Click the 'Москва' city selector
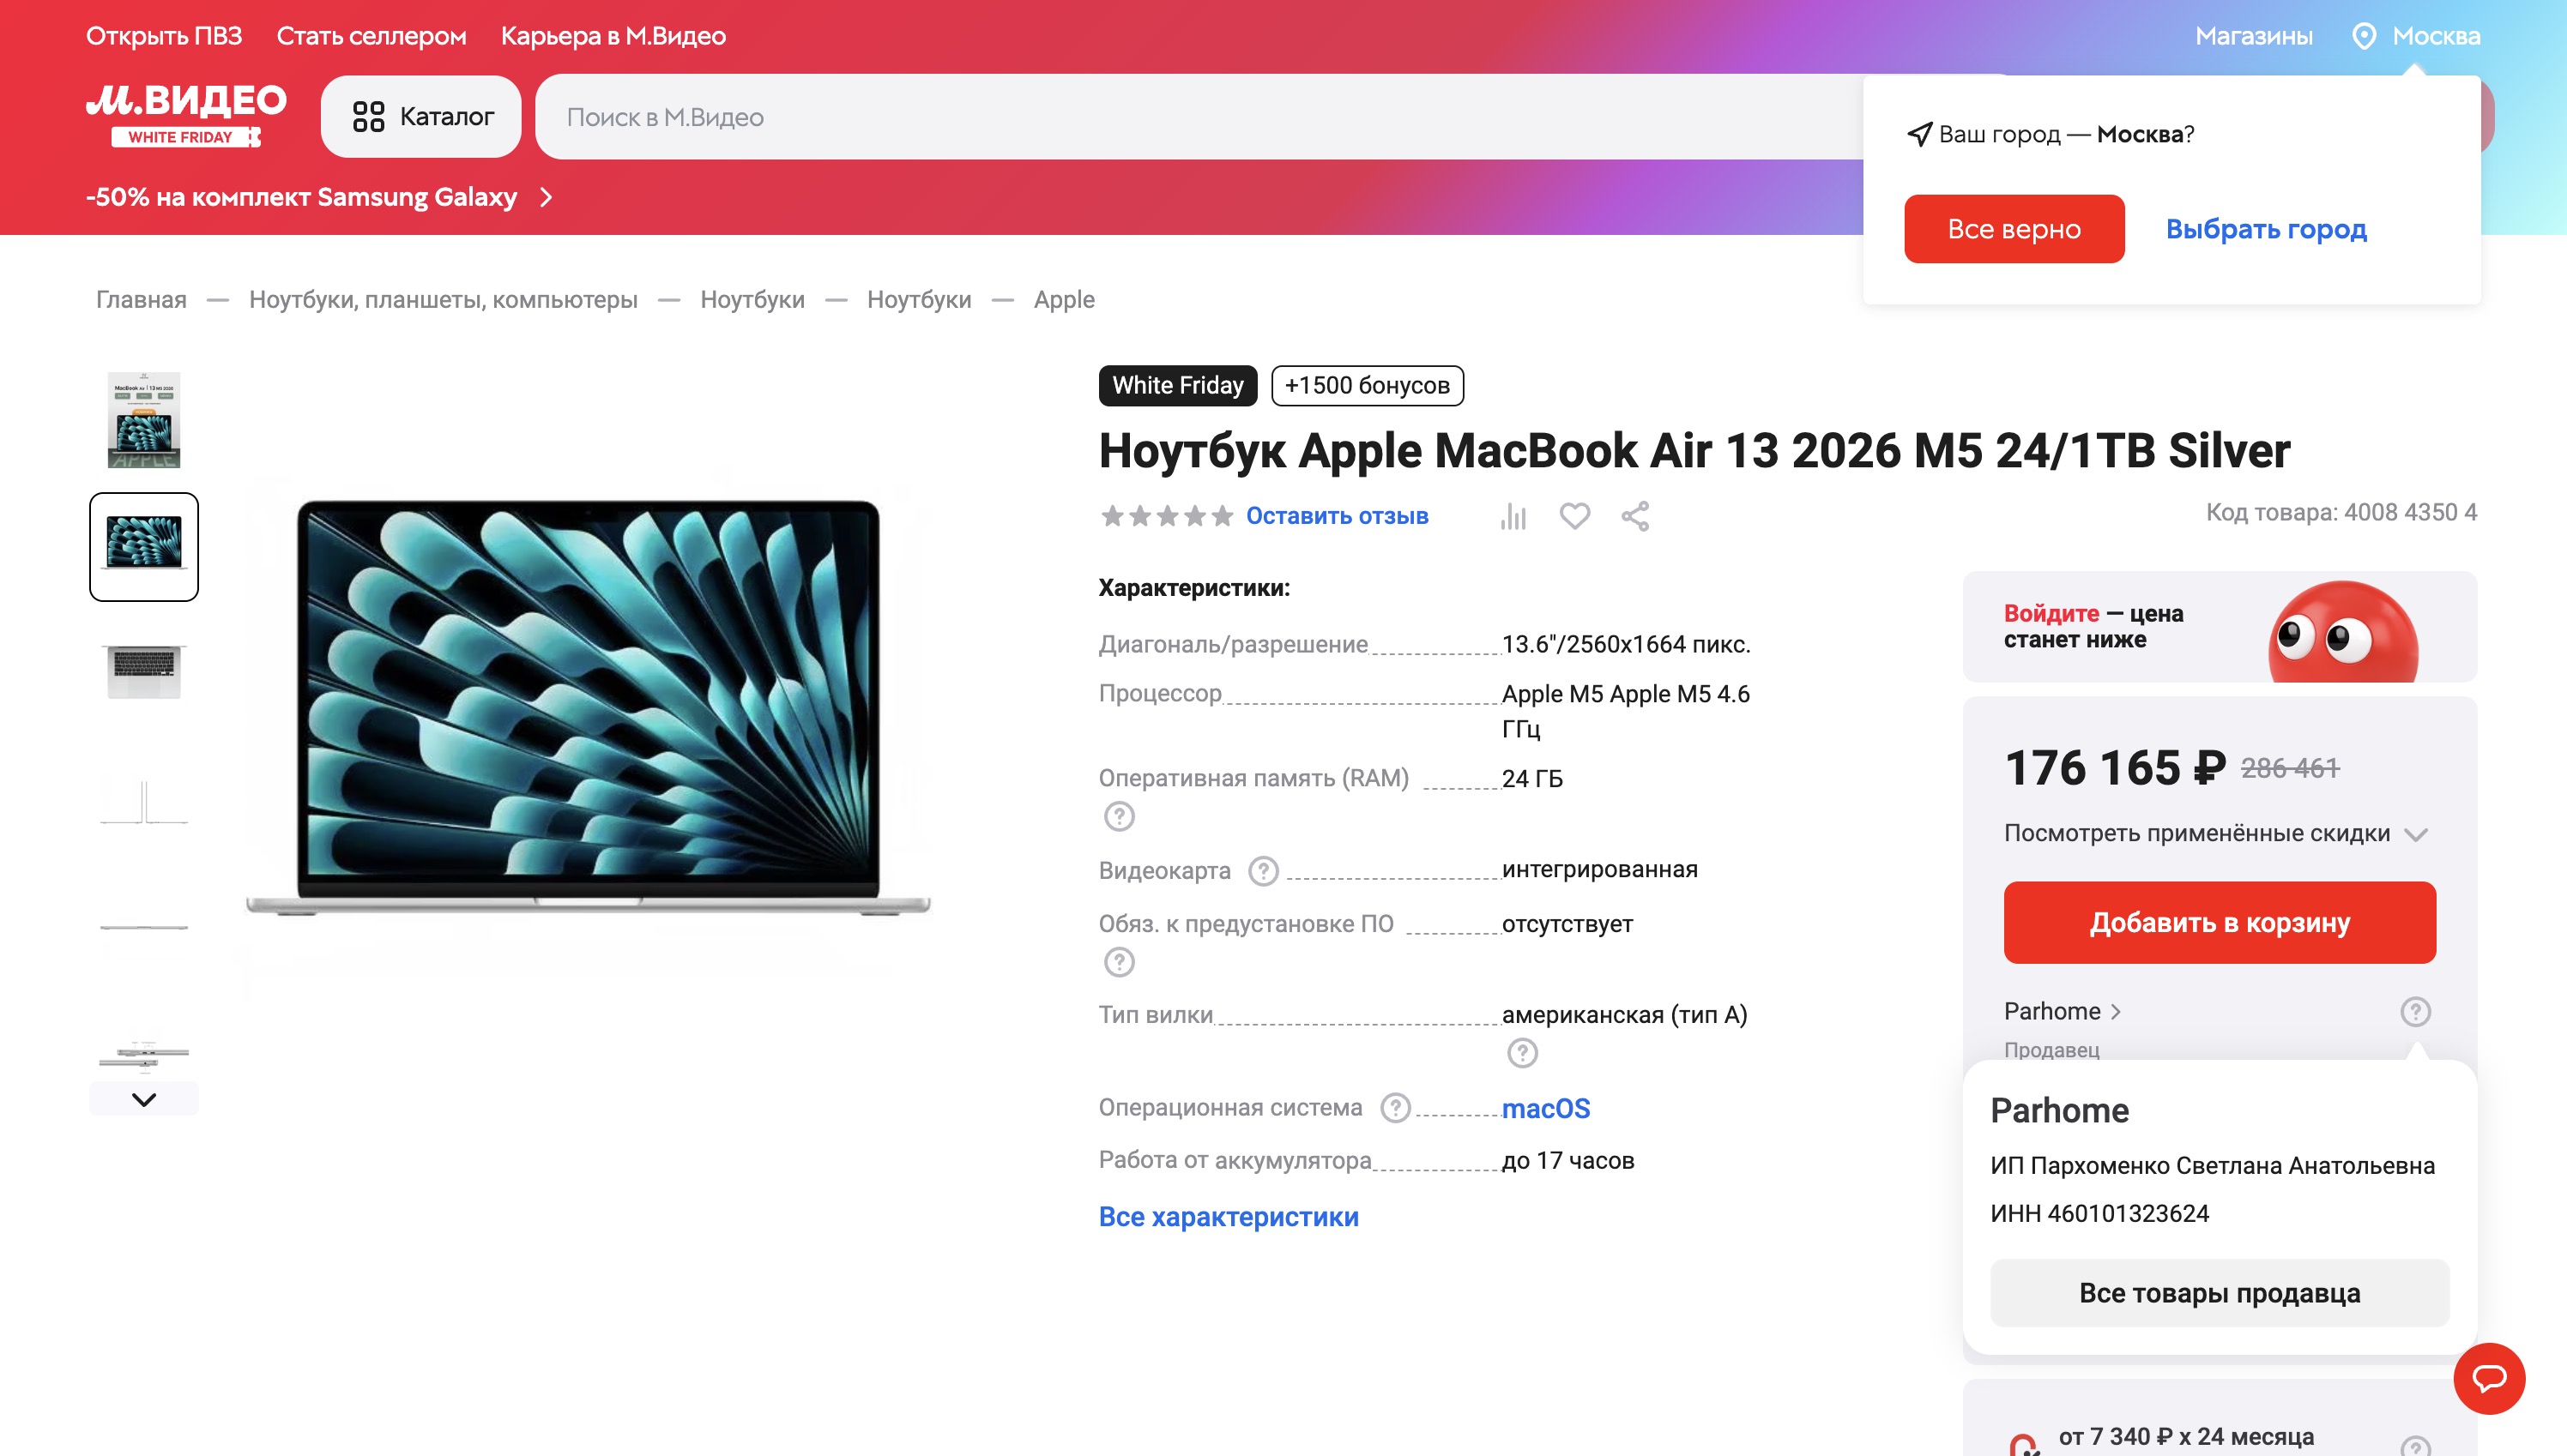This screenshot has height=1456, width=2567. [x=2436, y=36]
